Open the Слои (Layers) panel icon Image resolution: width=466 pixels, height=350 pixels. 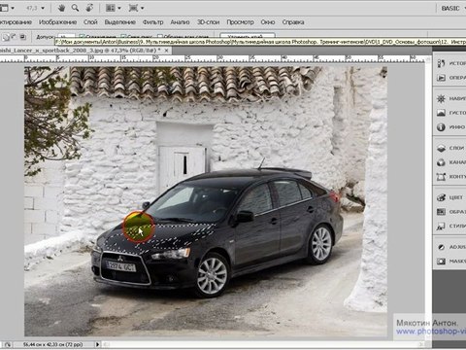pos(441,148)
